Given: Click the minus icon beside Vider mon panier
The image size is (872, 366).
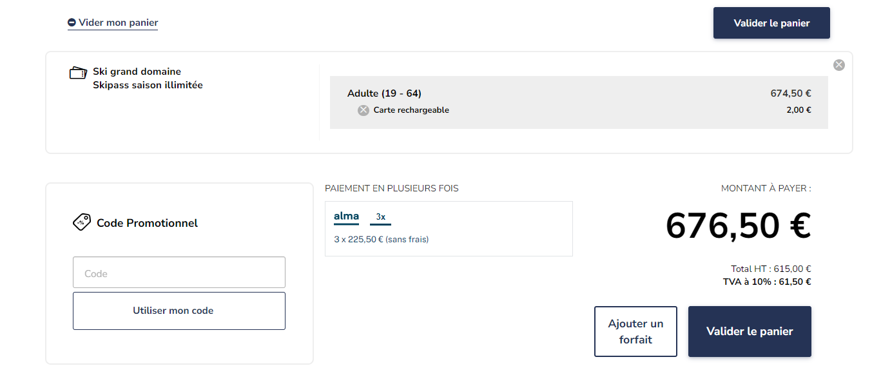Looking at the screenshot, I should [72, 23].
